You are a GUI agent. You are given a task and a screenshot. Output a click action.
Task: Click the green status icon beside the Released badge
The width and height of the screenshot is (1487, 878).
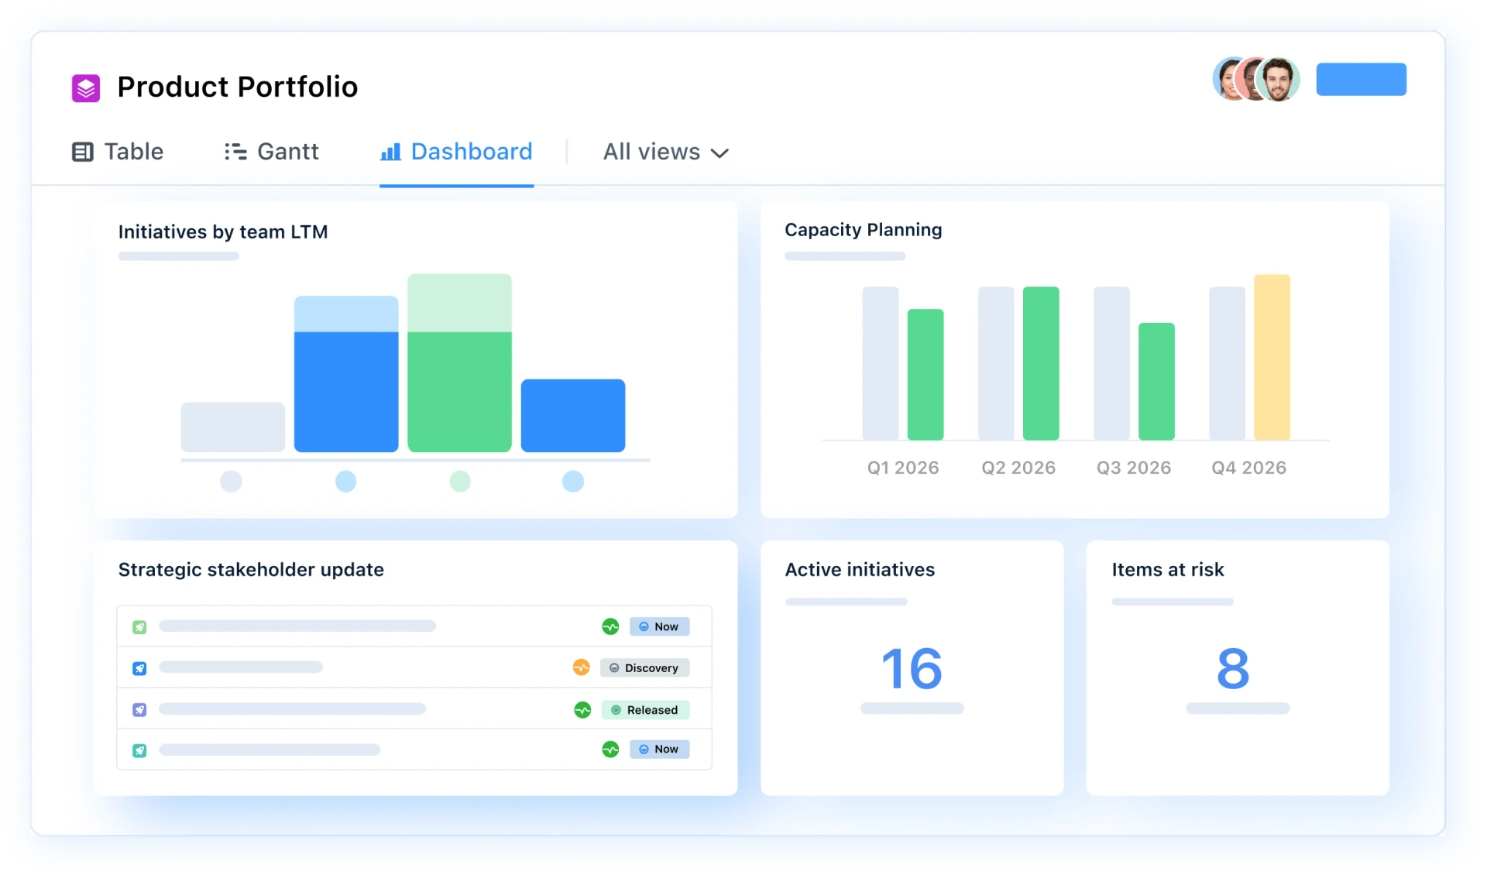point(582,709)
